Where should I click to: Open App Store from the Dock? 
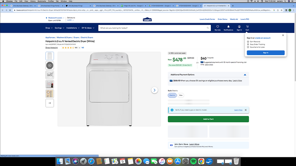click(178, 161)
